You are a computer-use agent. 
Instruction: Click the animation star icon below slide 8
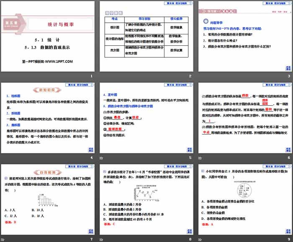point(101,239)
